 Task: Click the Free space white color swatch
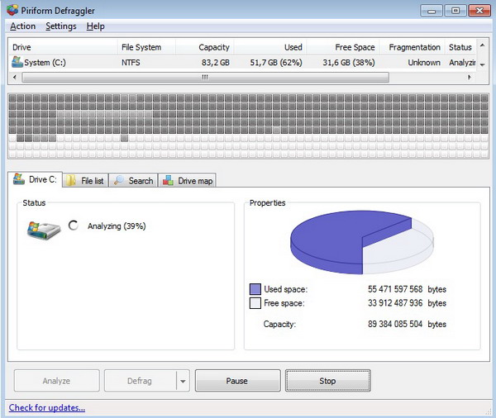[255, 303]
